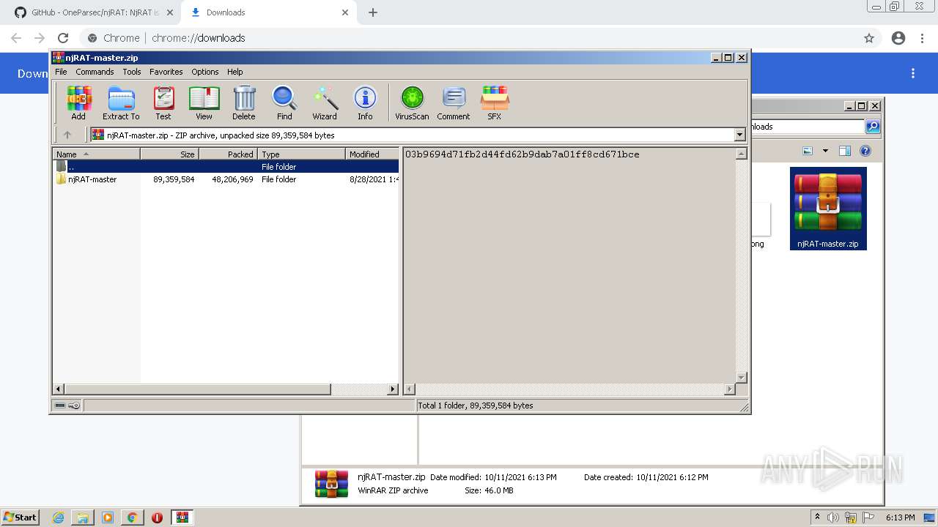The width and height of the screenshot is (938, 527).
Task: Click the volume speaker tray icon
Action: [x=832, y=517]
